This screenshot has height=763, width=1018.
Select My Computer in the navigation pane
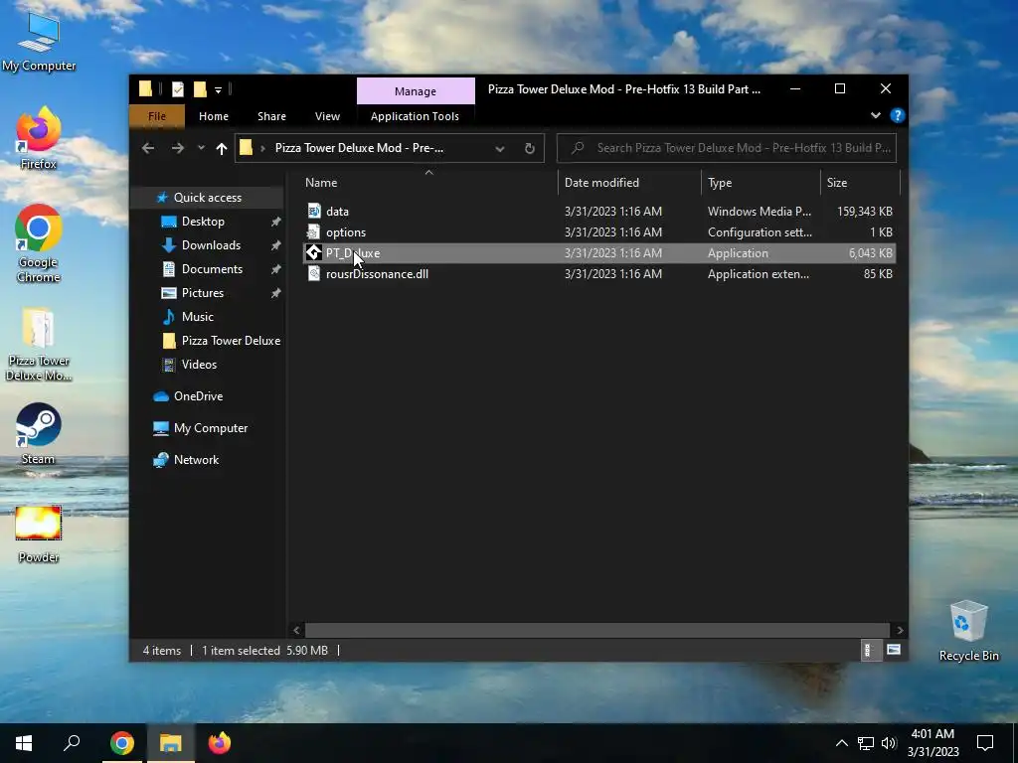(x=211, y=428)
